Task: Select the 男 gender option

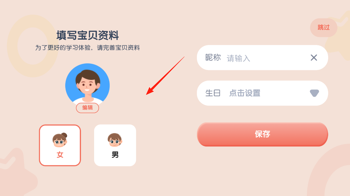Action: 115,145
